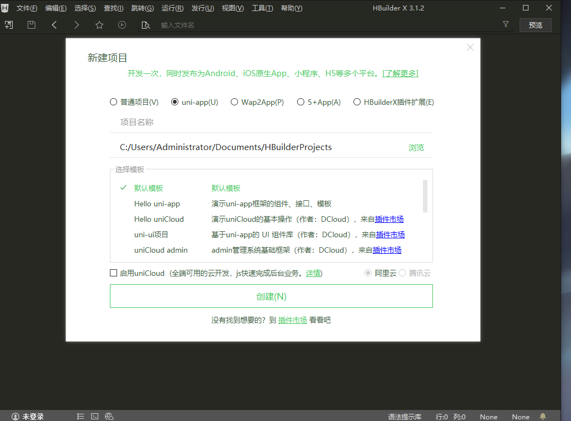The image size is (571, 421).
Task: Click the run/play icon in the toolbar
Action: coord(121,25)
